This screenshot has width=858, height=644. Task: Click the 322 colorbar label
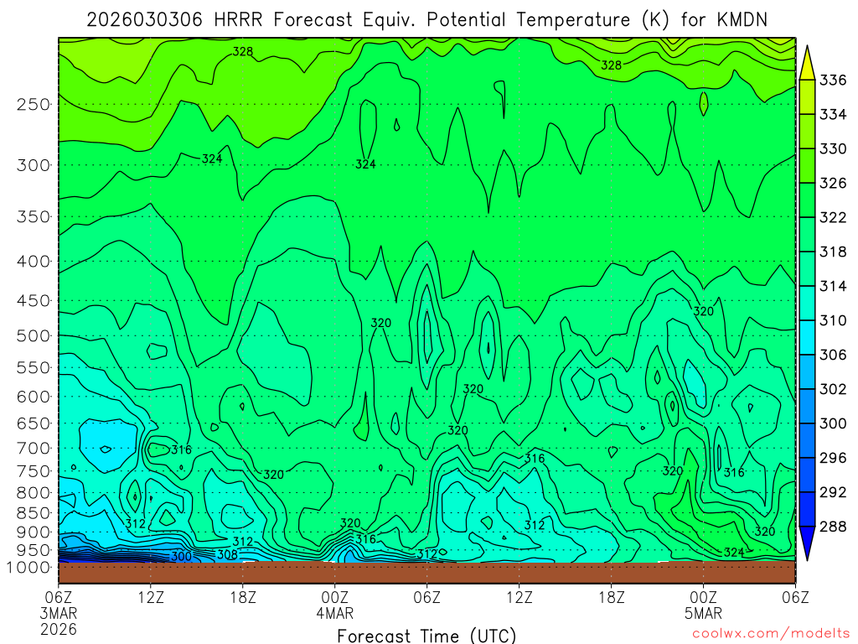833,217
